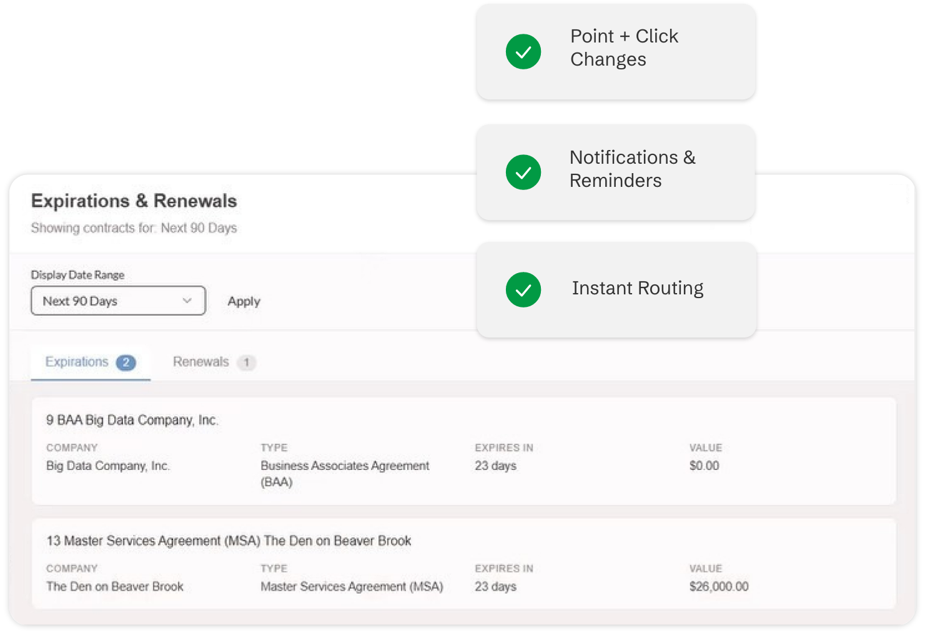Click the green checkmark beside Notifications & Reminders
Screen dimensions: 925x635
coord(523,172)
